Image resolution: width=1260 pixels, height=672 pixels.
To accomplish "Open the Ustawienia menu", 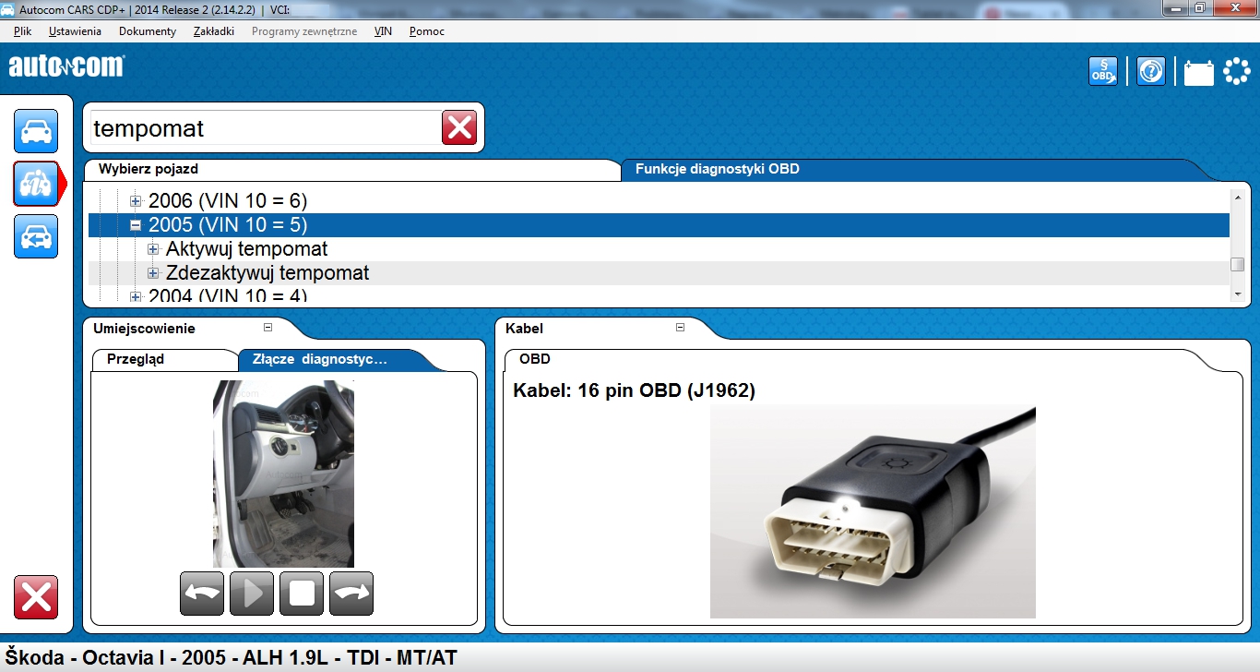I will pos(75,31).
